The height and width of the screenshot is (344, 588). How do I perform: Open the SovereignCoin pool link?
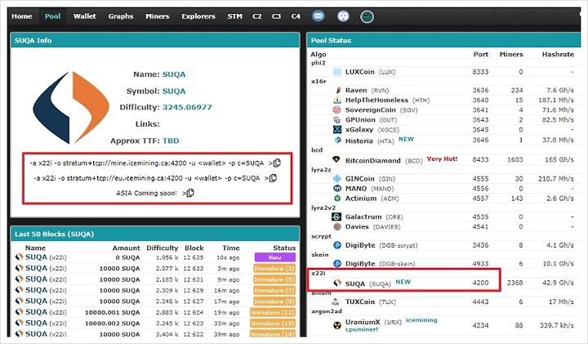[x=371, y=110]
